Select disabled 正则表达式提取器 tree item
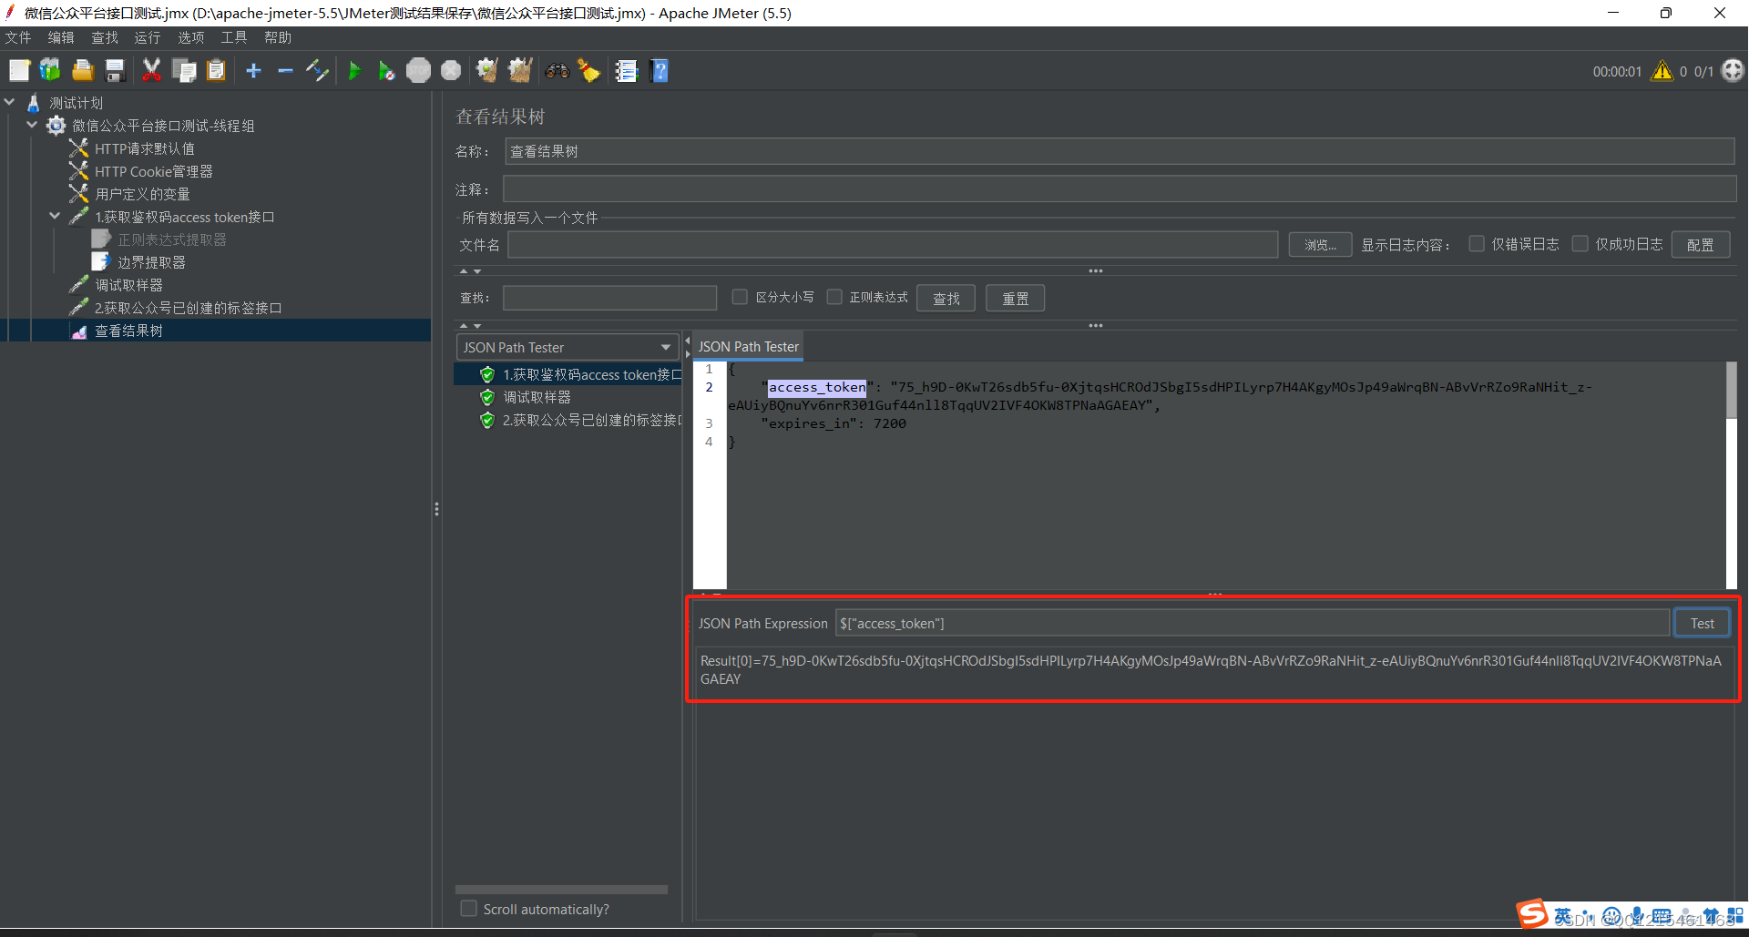Screen dimensions: 1749x937 171,239
